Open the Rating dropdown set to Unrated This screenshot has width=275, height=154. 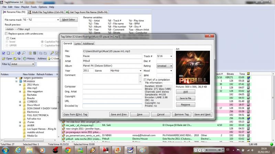171,66
